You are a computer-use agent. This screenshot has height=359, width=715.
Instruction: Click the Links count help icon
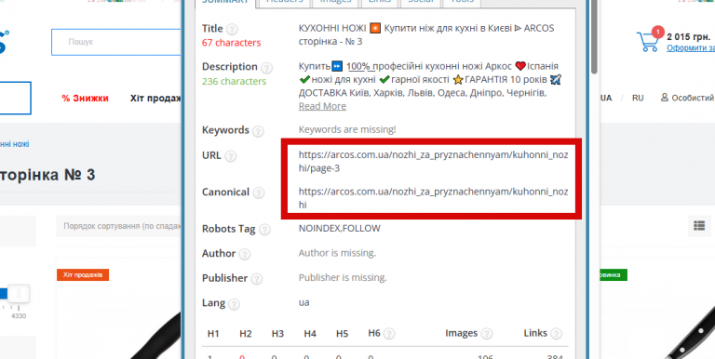tap(556, 334)
